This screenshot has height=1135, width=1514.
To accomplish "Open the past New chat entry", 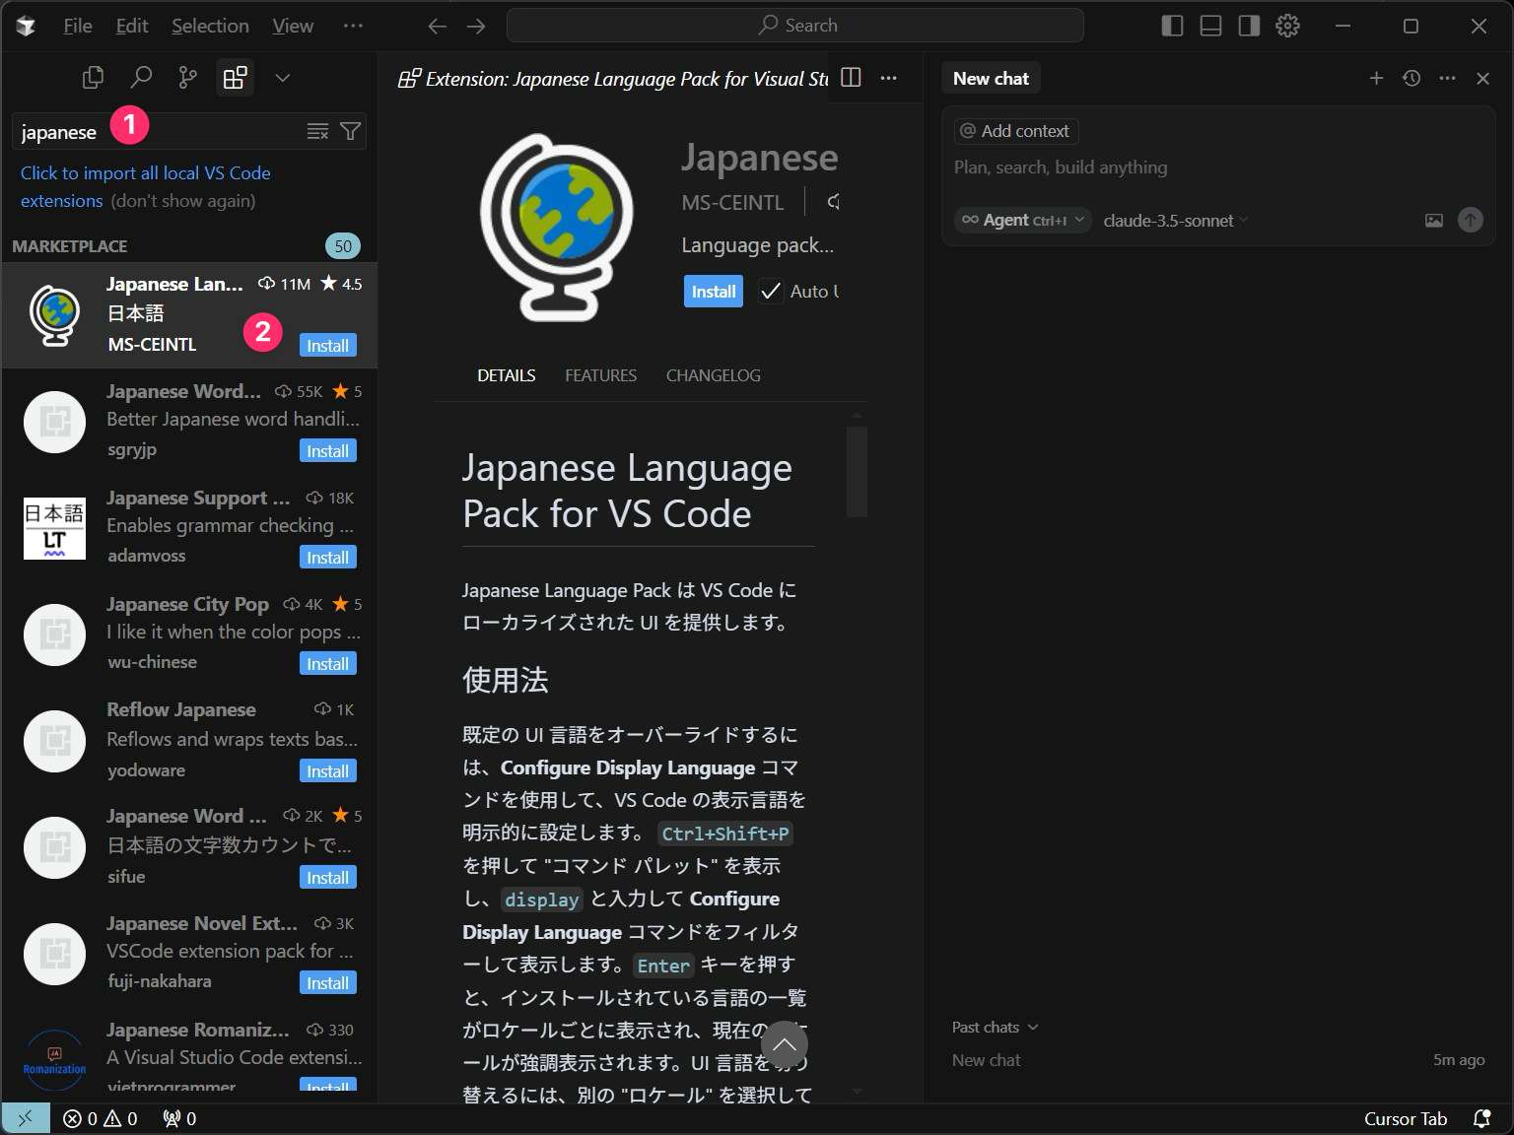I will point(1218,1060).
